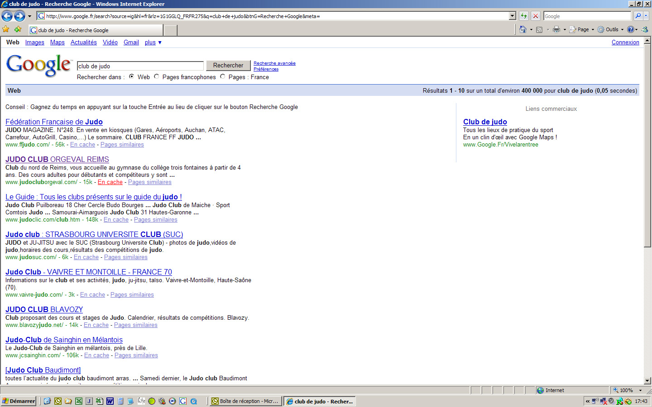Expand the Home button dropdown arrow
The image size is (652, 407).
pyautogui.click(x=531, y=29)
